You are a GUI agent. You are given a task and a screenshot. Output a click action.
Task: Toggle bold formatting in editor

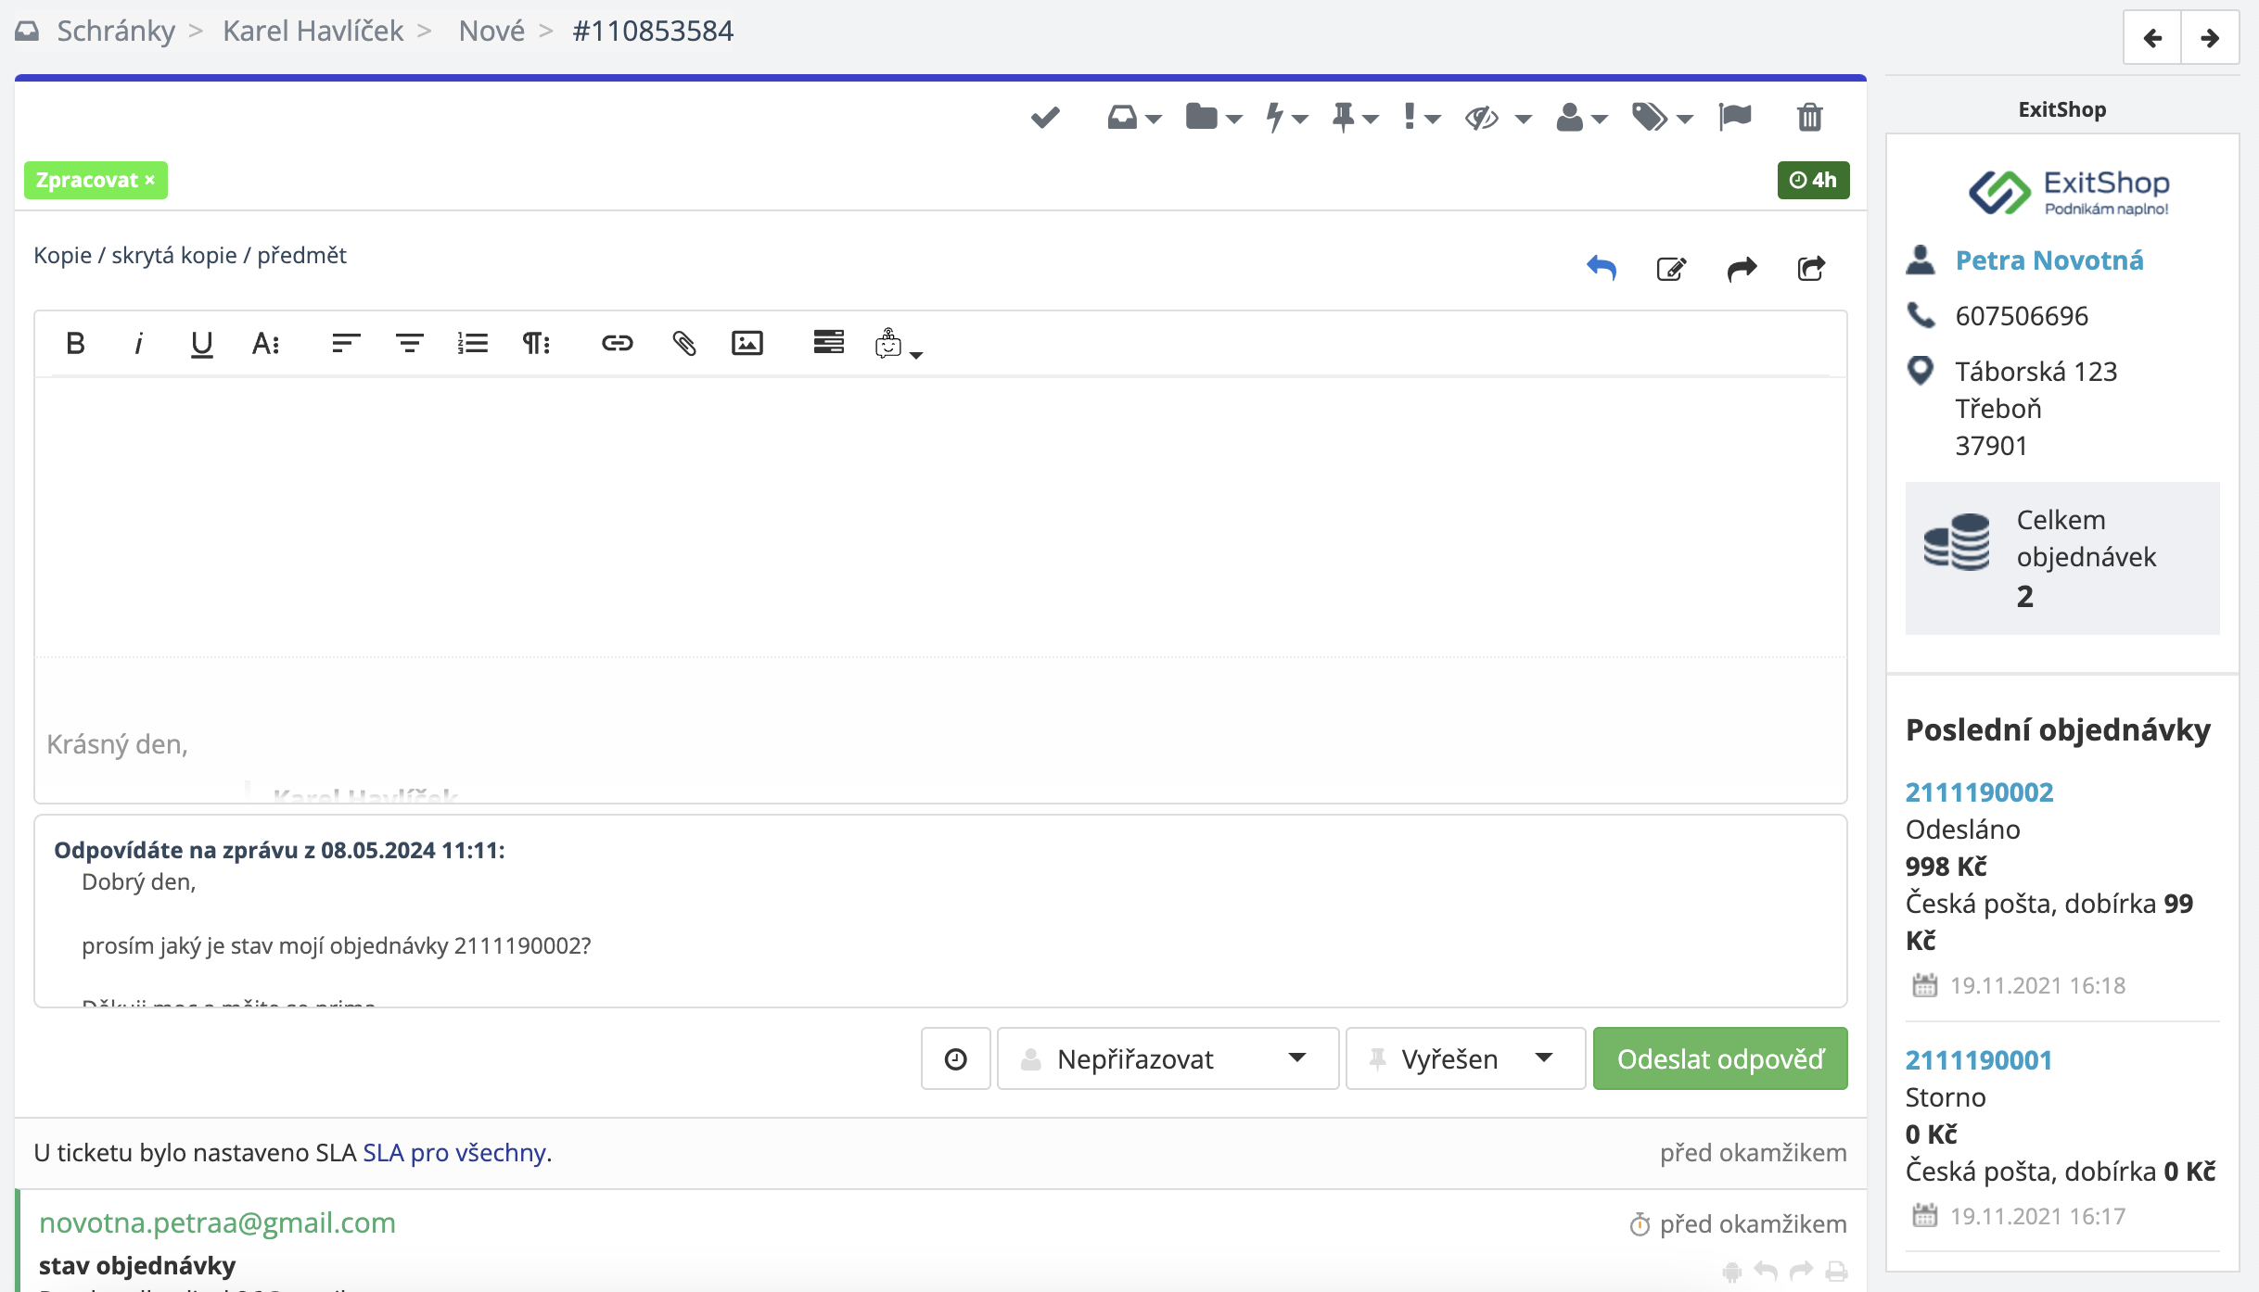[x=76, y=344]
